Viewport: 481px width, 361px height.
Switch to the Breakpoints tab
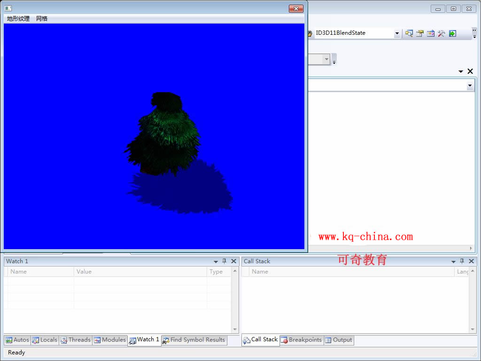(x=301, y=340)
